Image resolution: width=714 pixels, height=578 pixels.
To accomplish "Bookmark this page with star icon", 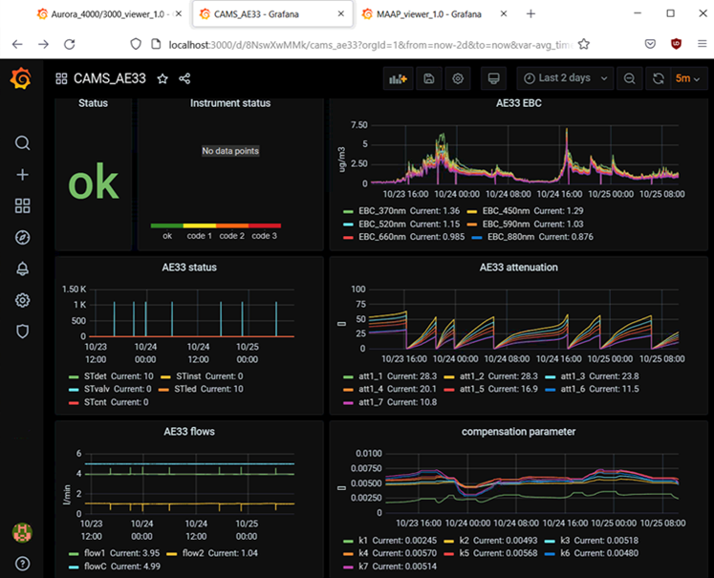I will pyautogui.click(x=584, y=44).
